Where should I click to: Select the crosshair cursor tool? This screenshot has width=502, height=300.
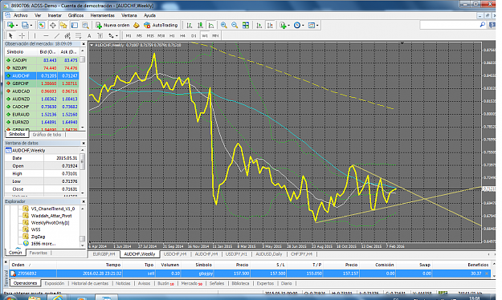pyautogui.click(x=22, y=35)
